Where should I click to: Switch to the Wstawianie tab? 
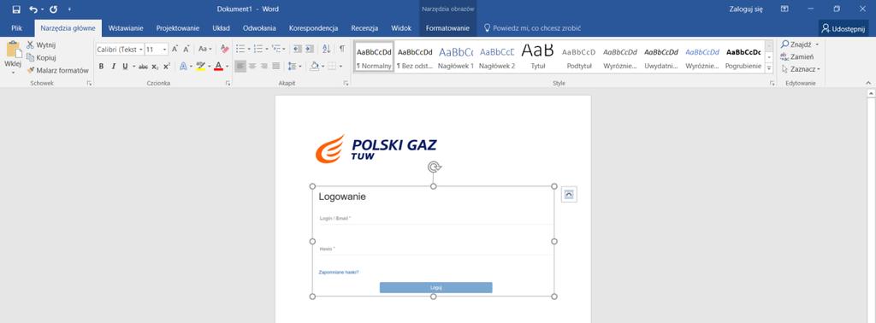coord(126,28)
